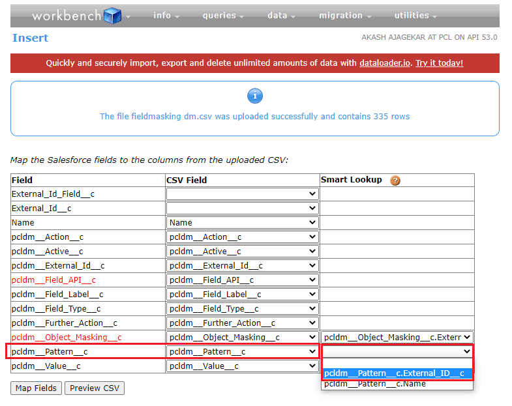Open the queries menu
Image resolution: width=512 pixels, height=406 pixels.
[223, 16]
